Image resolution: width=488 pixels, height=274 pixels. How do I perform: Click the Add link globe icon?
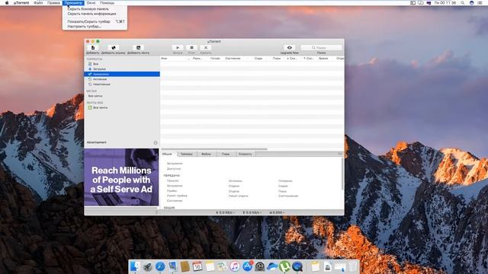[x=114, y=47]
